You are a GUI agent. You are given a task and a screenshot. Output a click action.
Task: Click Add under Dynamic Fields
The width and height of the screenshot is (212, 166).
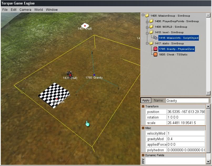143,161
